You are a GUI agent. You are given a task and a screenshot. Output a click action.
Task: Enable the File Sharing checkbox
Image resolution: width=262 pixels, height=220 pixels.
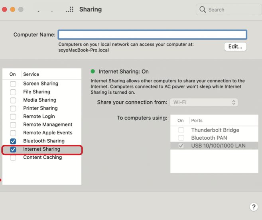coord(13,92)
